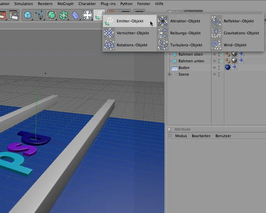Screen dimensions: 266x213
Task: Select the Attraktor-Objekt icon
Action: coord(163,21)
